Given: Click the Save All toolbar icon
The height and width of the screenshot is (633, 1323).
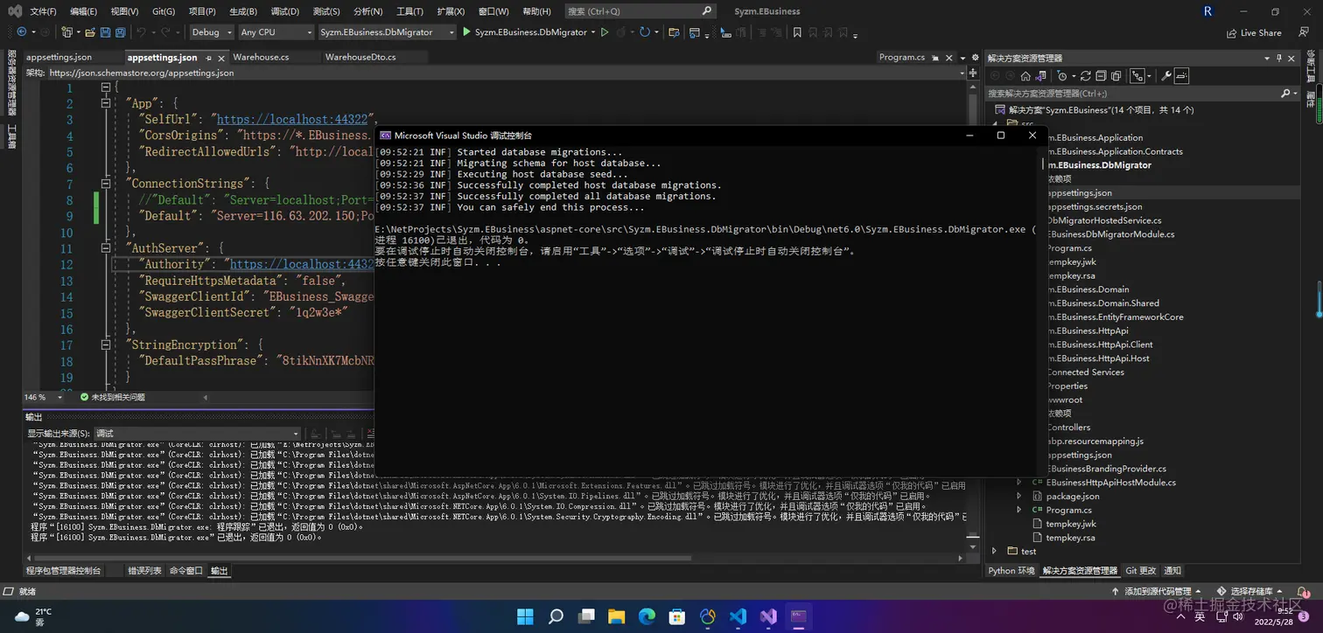Looking at the screenshot, I should point(121,32).
